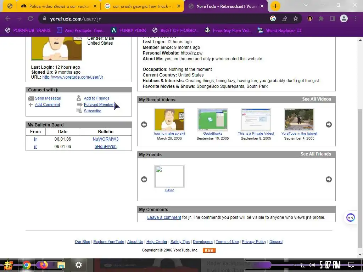This screenshot has width=363, height=272.
Task: Show next videos in My Recent Videos
Action: tap(329, 124)
